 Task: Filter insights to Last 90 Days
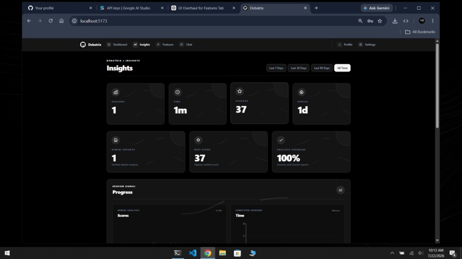(322, 68)
